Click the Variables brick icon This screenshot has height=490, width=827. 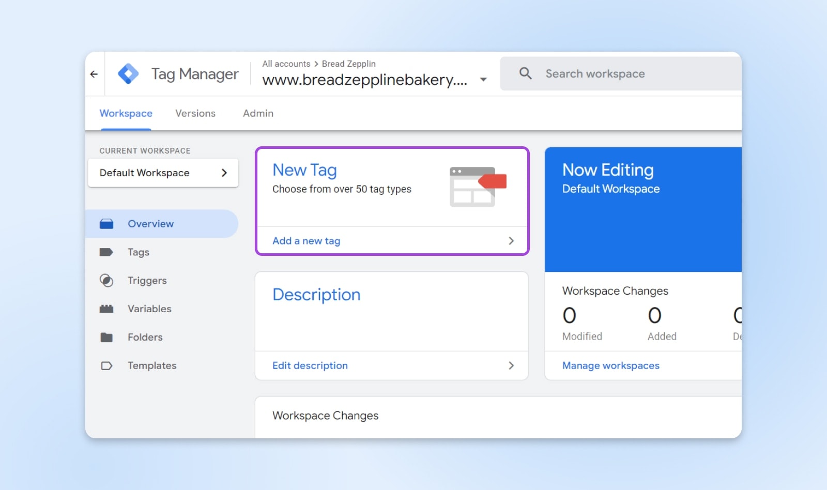tap(106, 309)
